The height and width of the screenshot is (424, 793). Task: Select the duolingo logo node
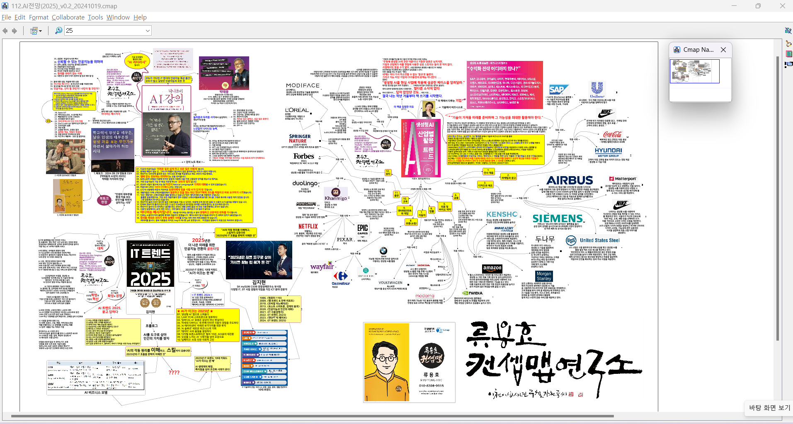tap(306, 183)
